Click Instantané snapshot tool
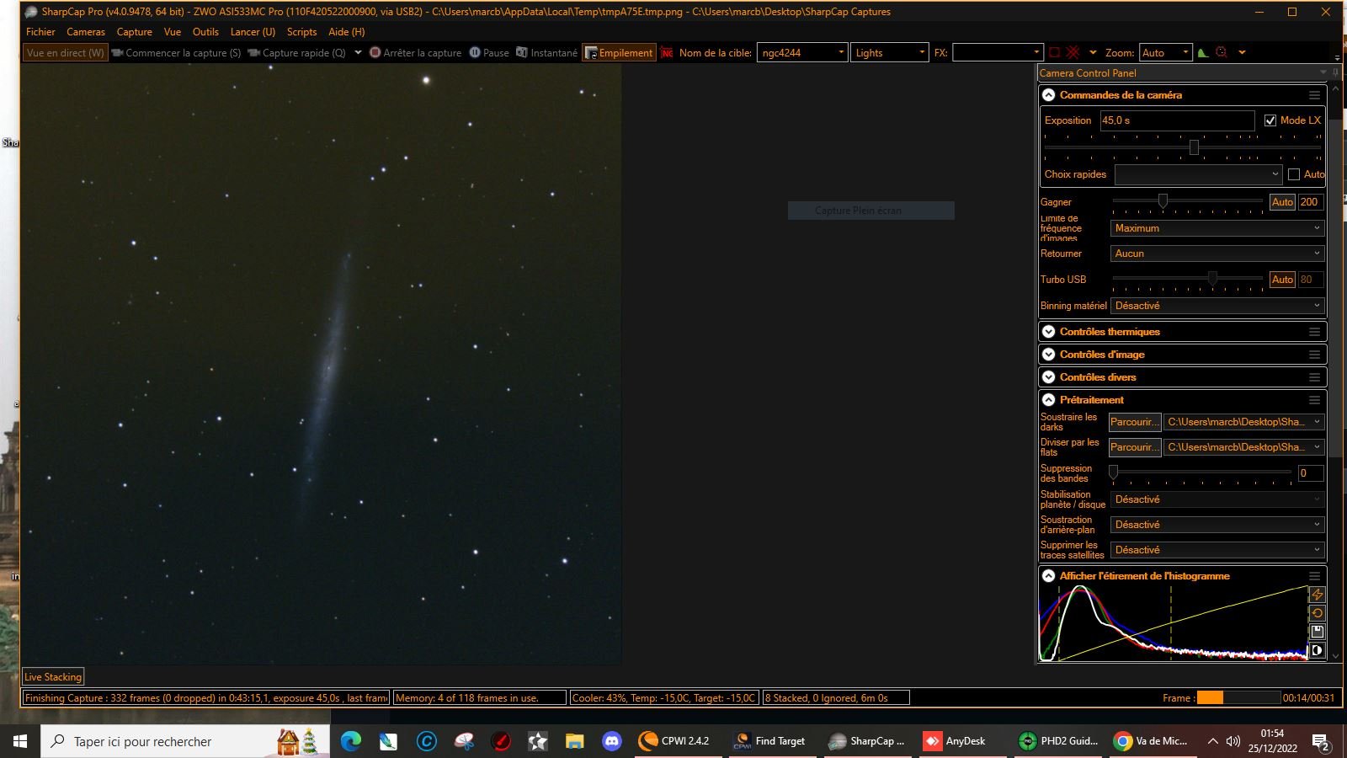The width and height of the screenshot is (1347, 758). click(547, 52)
